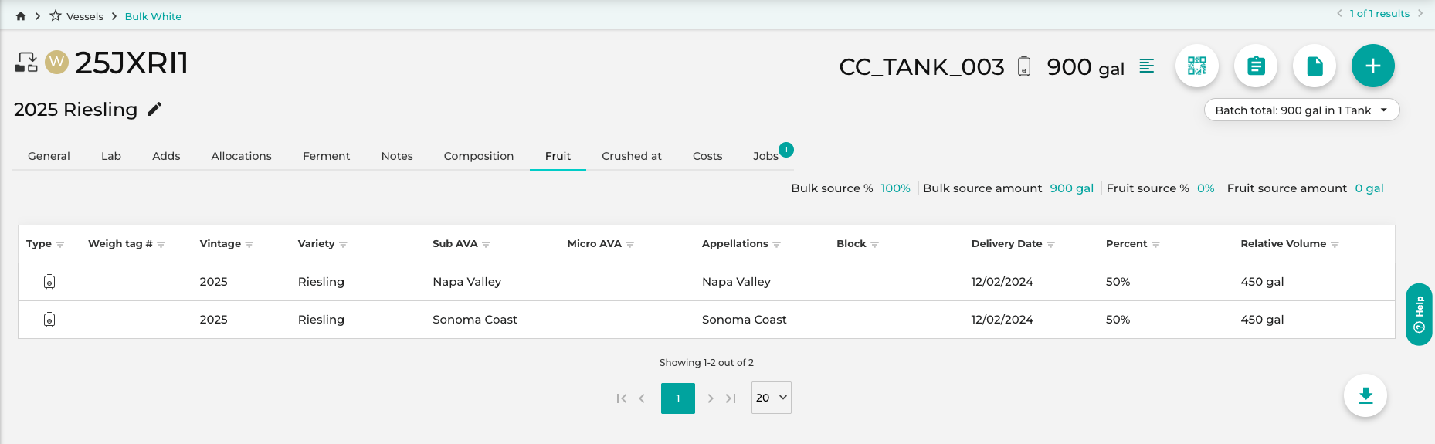Click the Fruit source amount value '0 gal'
The image size is (1435, 444).
(x=1369, y=188)
